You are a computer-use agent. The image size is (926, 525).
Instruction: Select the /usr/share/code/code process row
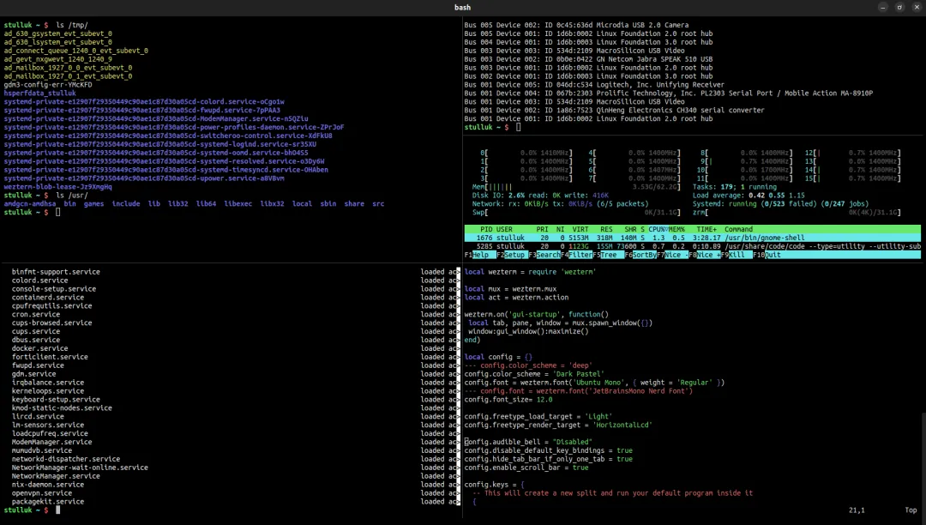pos(692,246)
